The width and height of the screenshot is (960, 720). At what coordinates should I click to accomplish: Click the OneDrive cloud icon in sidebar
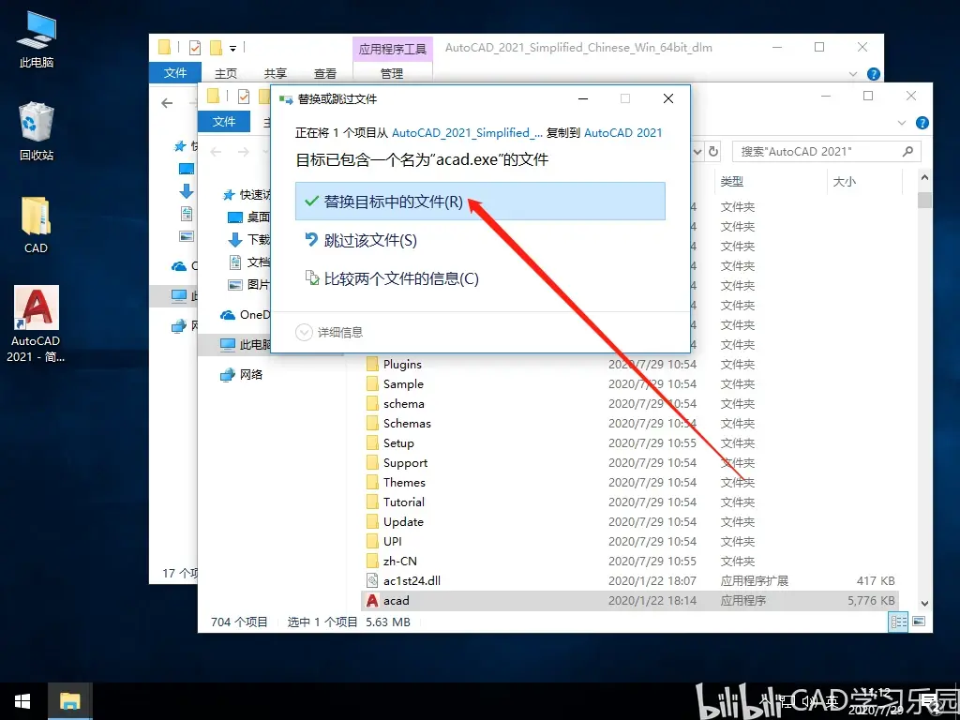[x=228, y=315]
